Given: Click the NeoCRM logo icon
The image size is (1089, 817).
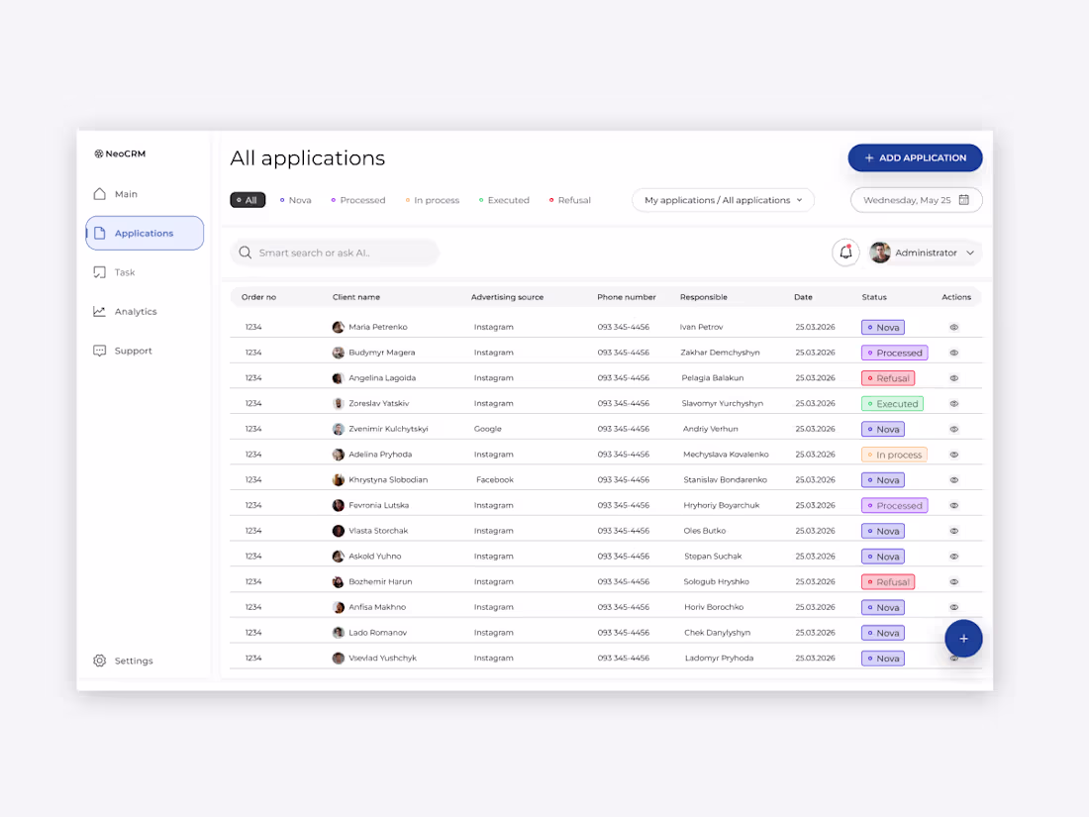Looking at the screenshot, I should (x=98, y=153).
